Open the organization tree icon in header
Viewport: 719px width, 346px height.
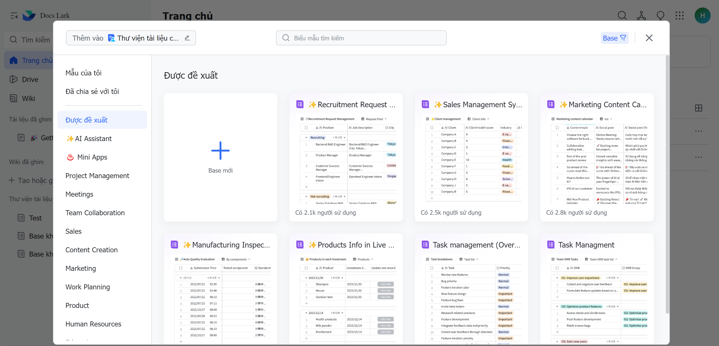tap(641, 15)
